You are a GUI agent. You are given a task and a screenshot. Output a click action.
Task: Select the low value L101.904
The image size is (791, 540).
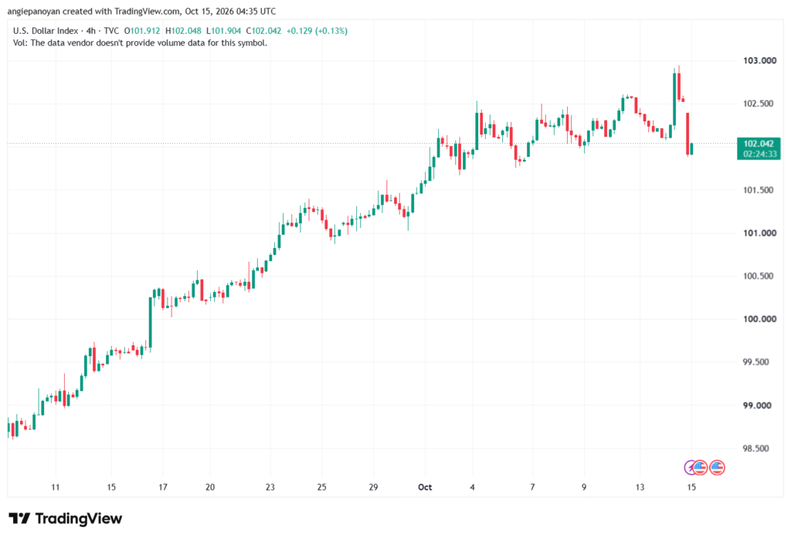(x=223, y=31)
